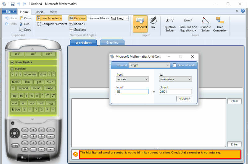Screen dimensions: 248x164
Task: Click the Copy ribbon command
Action: 25,30
